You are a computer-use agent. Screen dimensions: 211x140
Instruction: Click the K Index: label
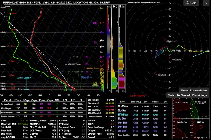click(x=63, y=121)
